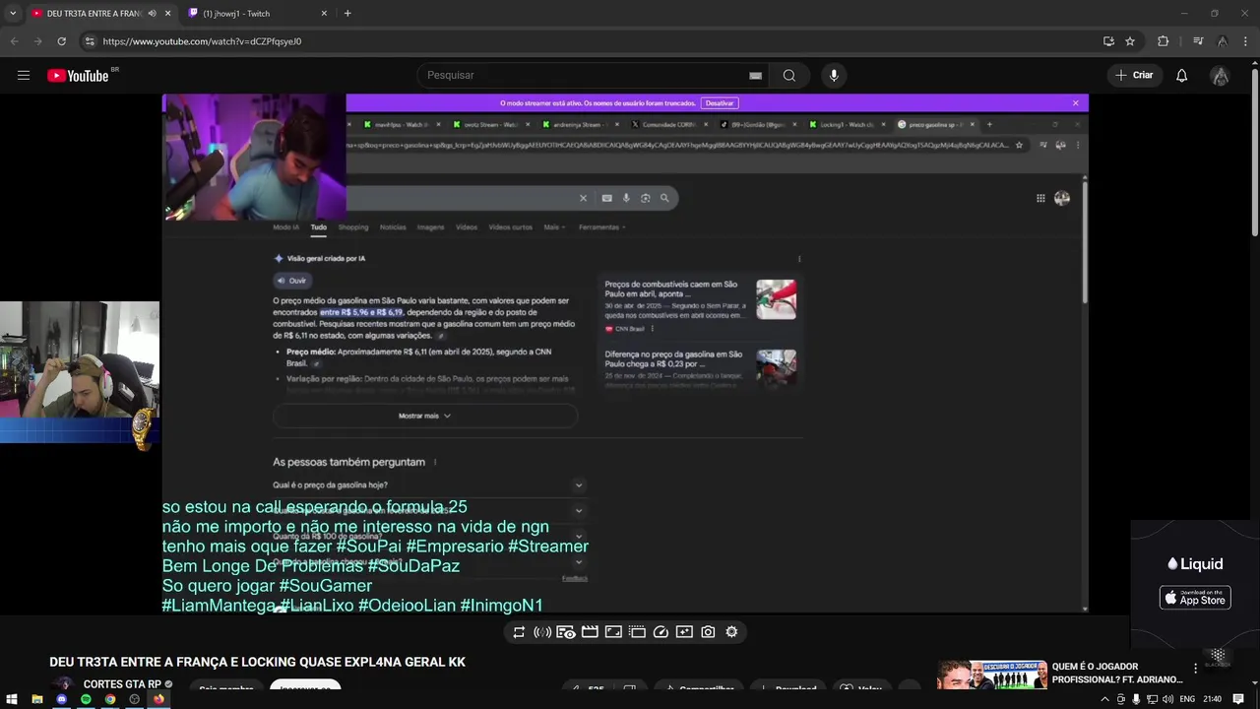Go forward in browser history
Viewport: 1260px width, 709px height.
[x=37, y=41]
